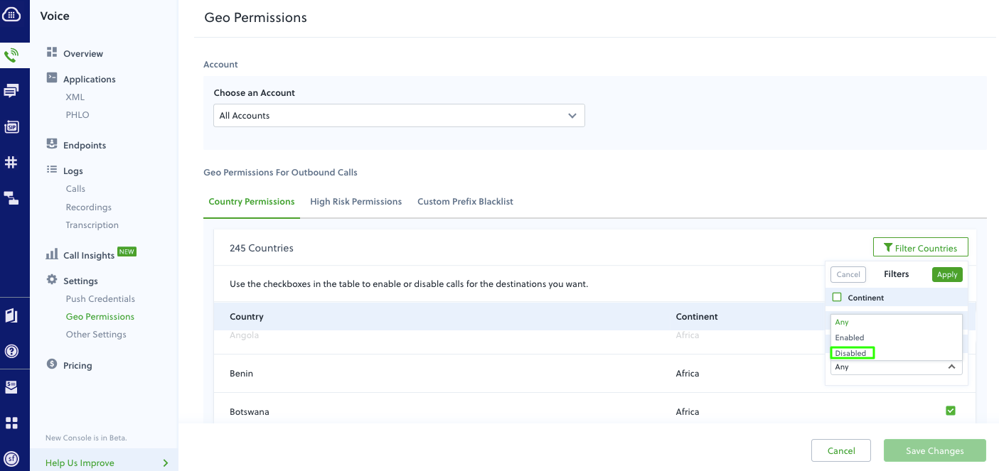This screenshot has height=471, width=999.
Task: Go to XML applications
Action: 75,97
